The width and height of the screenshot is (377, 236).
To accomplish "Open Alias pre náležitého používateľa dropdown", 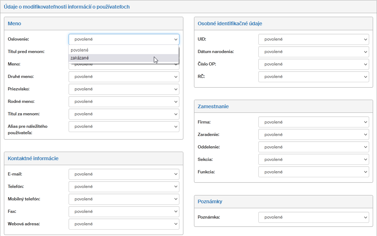I will coord(124,127).
